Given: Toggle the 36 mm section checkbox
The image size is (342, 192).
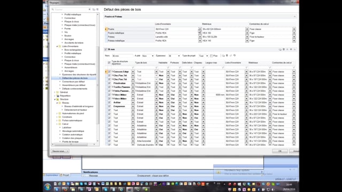Looking at the screenshot, I should (106, 50).
